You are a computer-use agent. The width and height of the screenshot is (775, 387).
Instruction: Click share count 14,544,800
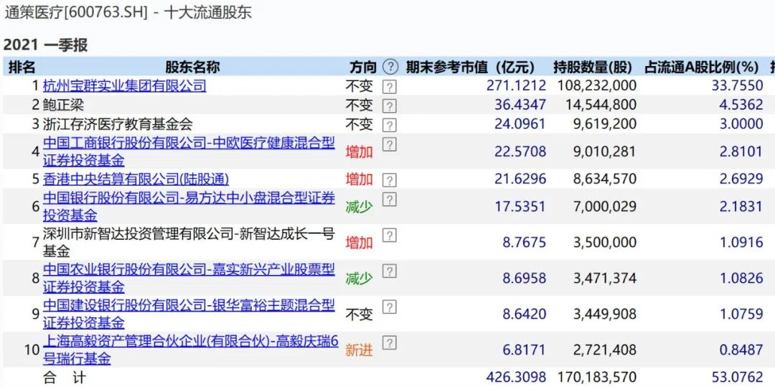click(601, 105)
